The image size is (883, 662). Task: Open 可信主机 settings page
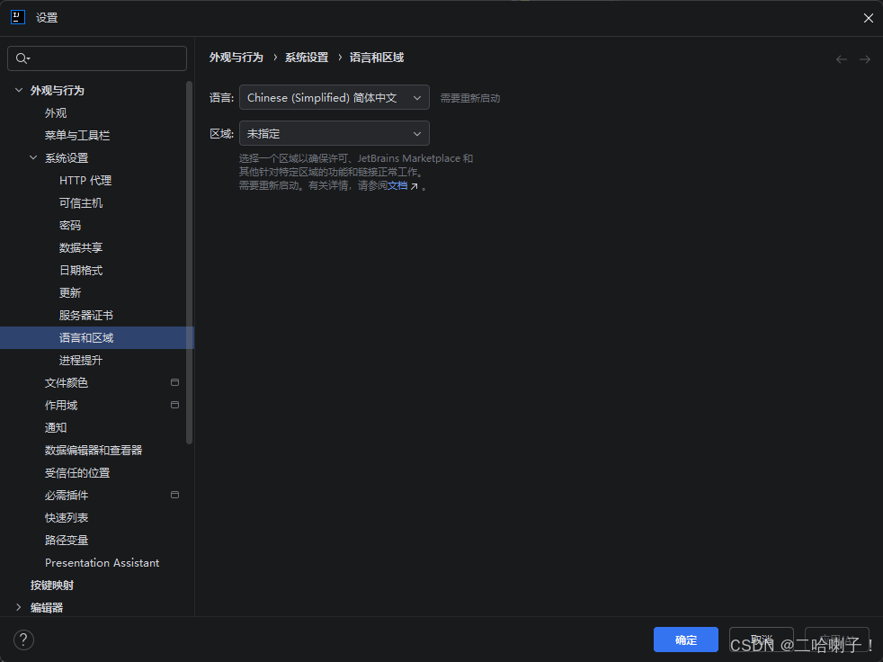pos(81,202)
